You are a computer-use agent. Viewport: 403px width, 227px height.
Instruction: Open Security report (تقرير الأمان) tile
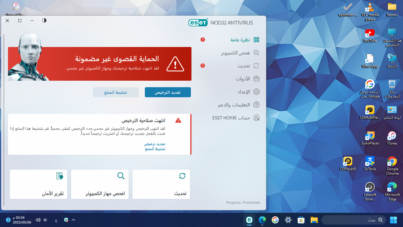[x=38, y=184]
